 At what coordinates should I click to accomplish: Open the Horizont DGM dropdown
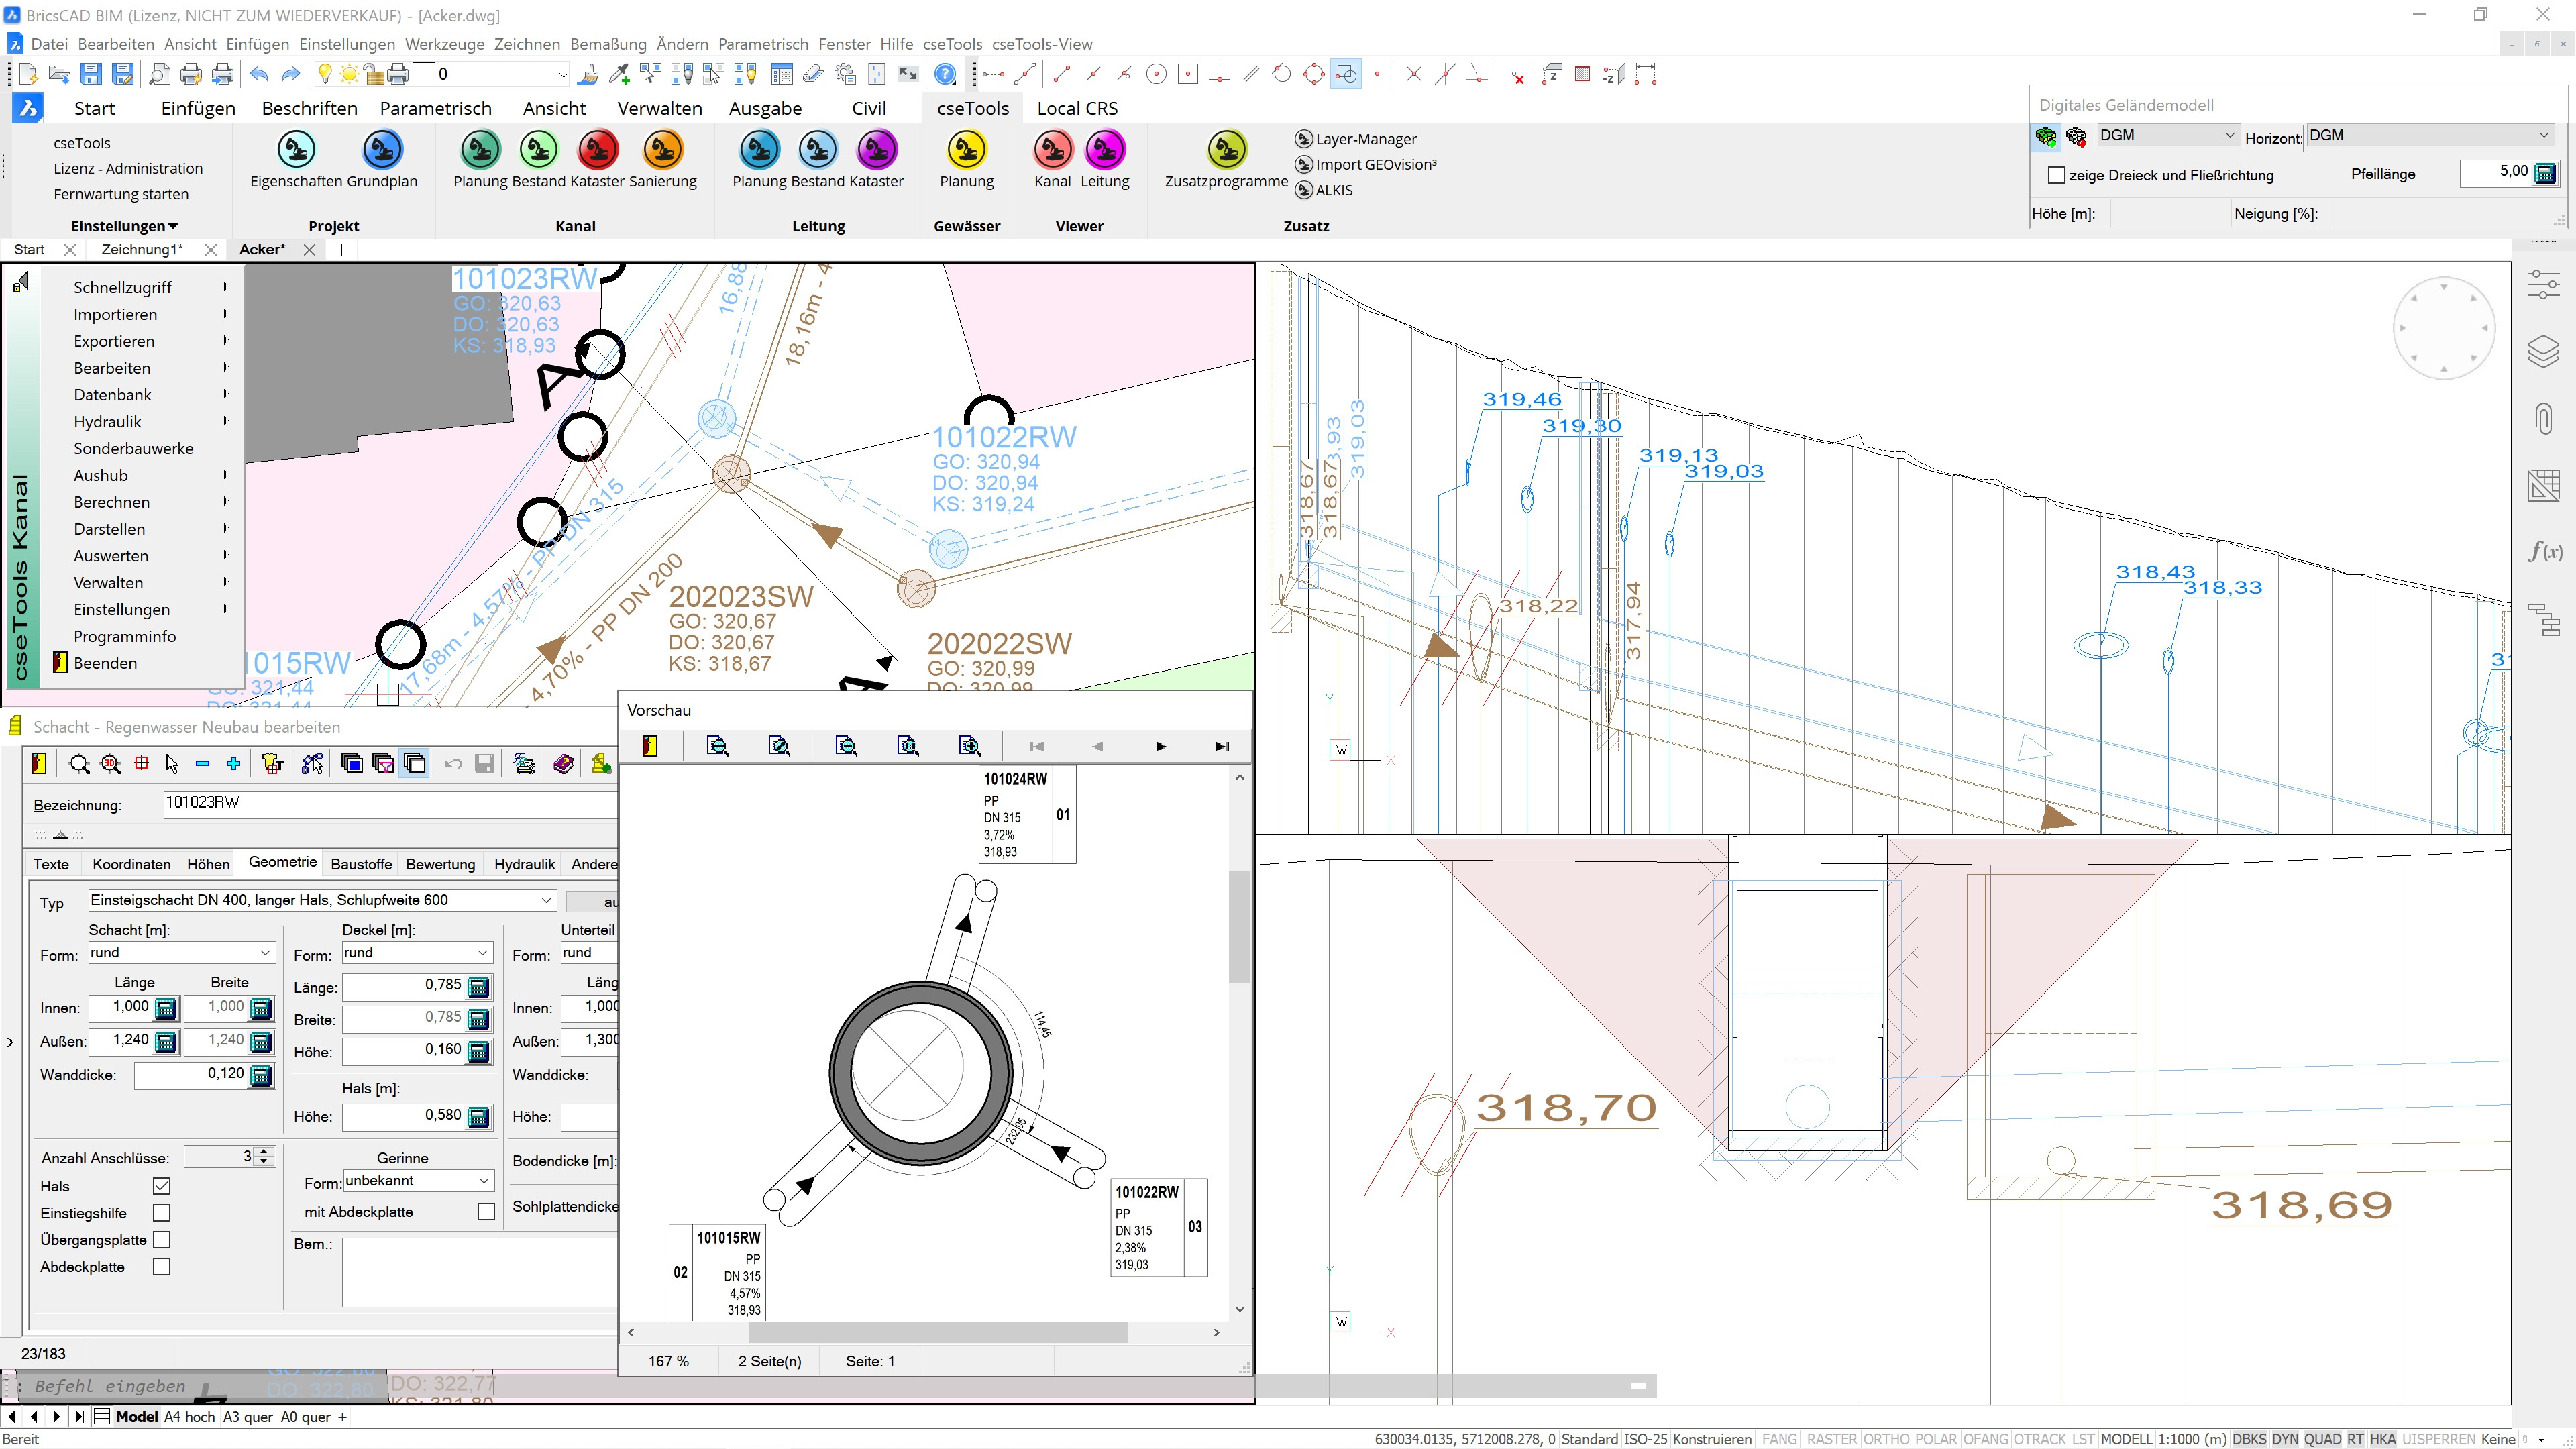(x=2430, y=136)
